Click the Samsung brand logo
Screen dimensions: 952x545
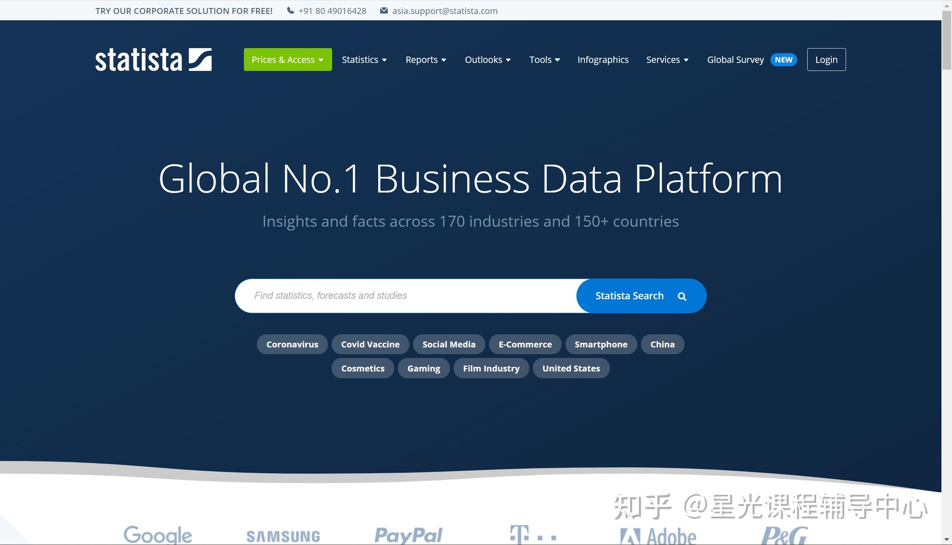pyautogui.click(x=283, y=536)
